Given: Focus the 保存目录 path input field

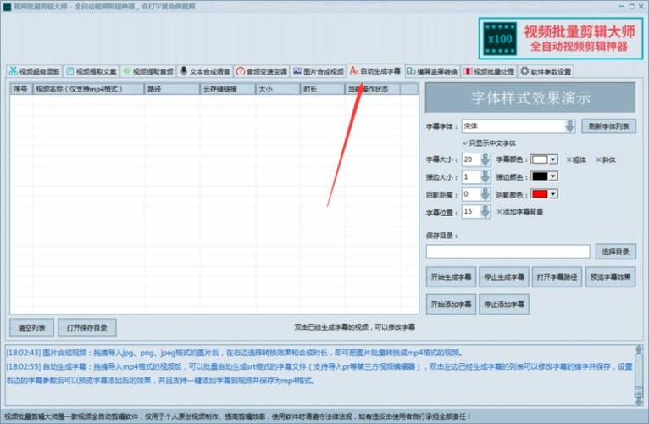Looking at the screenshot, I should [x=508, y=252].
